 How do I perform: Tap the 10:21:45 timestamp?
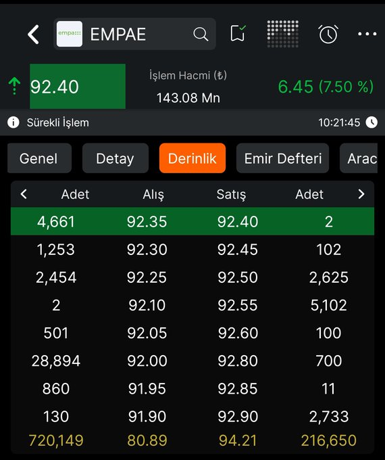click(339, 122)
